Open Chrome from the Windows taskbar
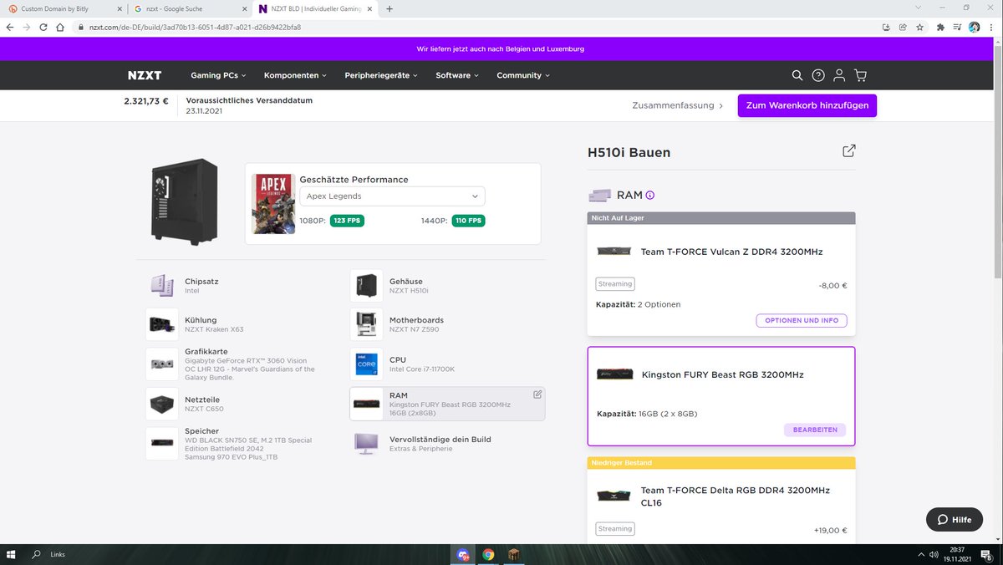Viewport: 1003px width, 565px height. pos(488,554)
